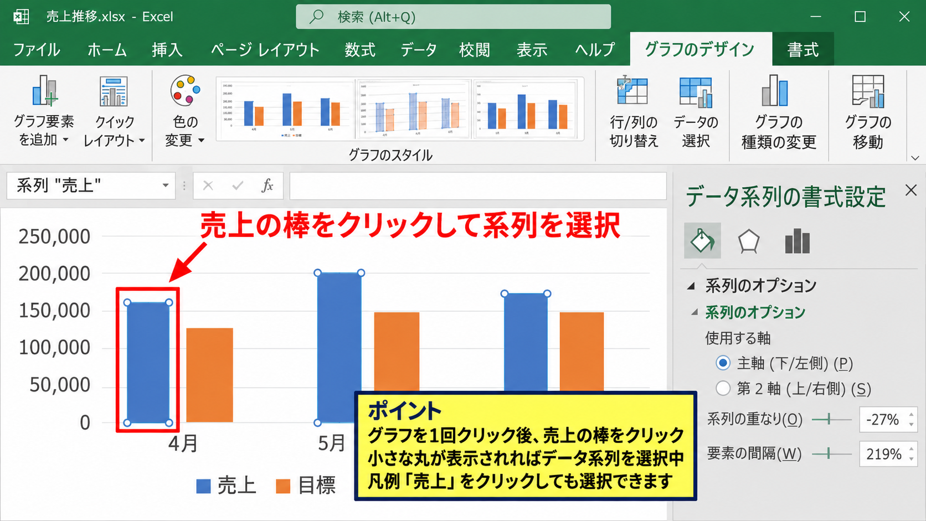Select 主軸 (下/左側) radio button

click(x=723, y=363)
